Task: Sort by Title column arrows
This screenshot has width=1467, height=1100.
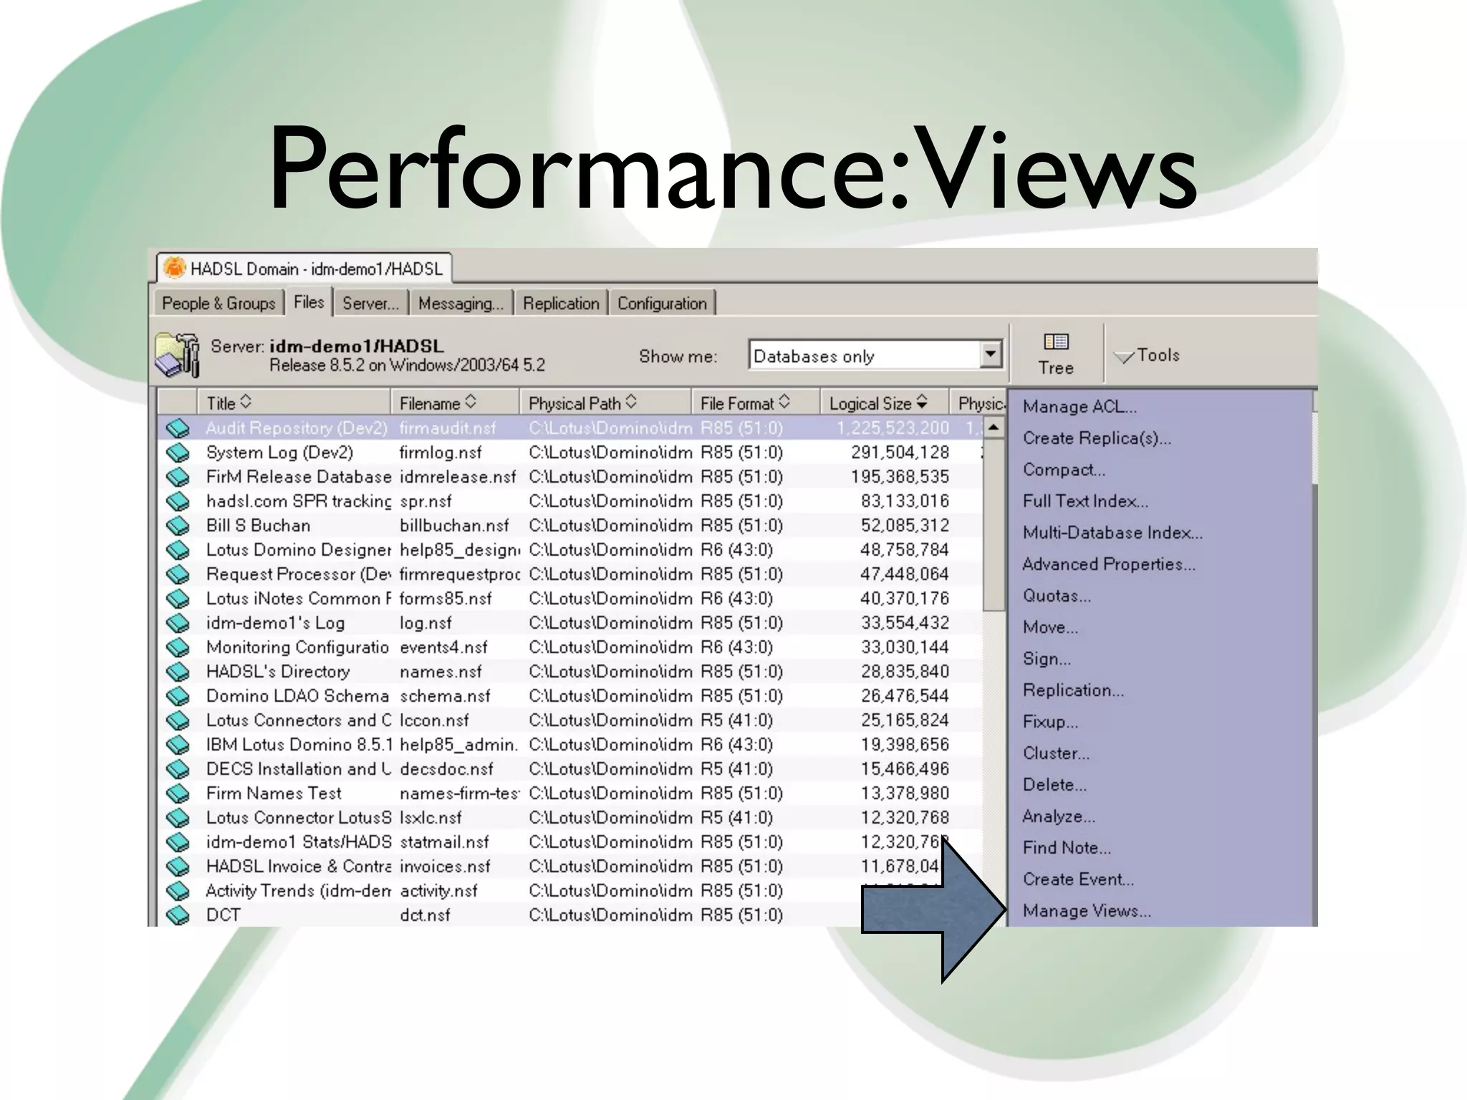Action: point(246,402)
